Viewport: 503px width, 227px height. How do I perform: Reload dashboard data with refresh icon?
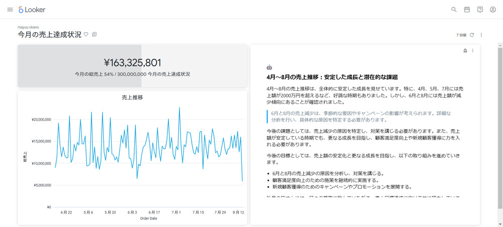point(472,35)
